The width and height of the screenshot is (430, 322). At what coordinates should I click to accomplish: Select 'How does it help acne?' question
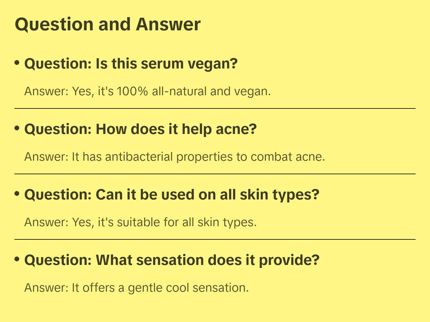(141, 129)
